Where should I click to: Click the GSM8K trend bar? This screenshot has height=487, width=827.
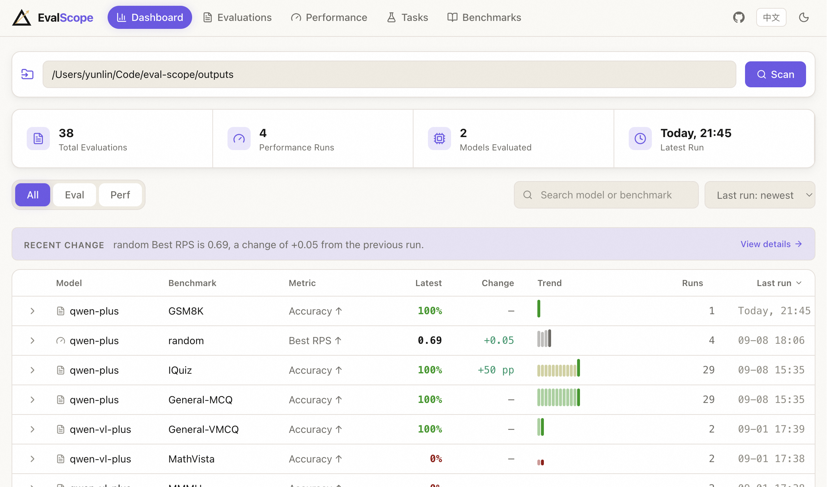539,309
